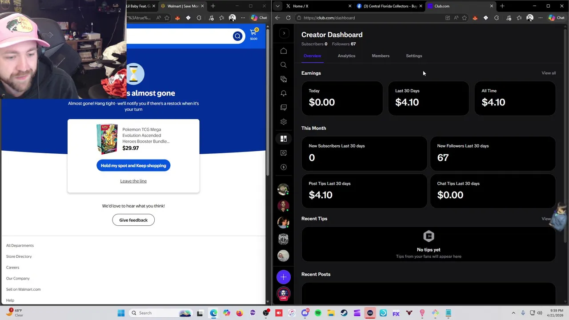The width and height of the screenshot is (569, 320).
Task: Switch to the Home / X browser tab
Action: (318, 6)
